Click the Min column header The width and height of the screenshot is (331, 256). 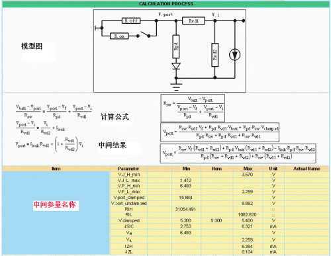click(x=186, y=169)
